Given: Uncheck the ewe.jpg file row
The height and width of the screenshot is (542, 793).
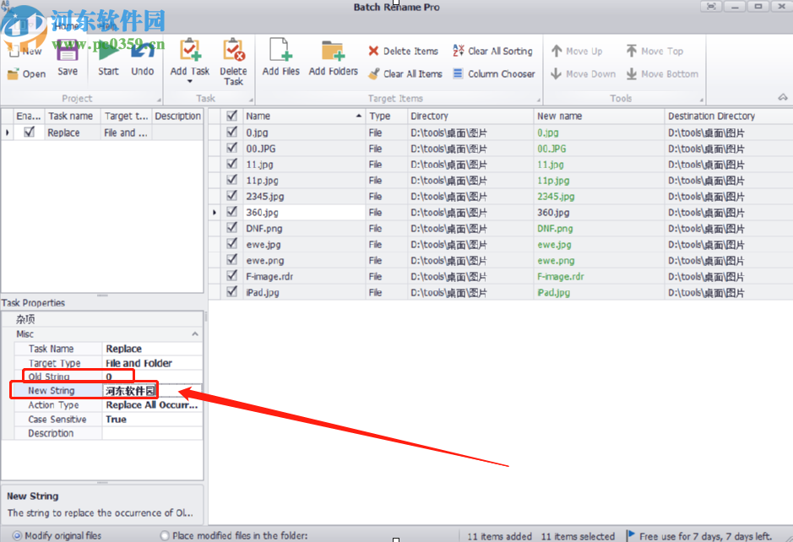Looking at the screenshot, I should tap(232, 244).
